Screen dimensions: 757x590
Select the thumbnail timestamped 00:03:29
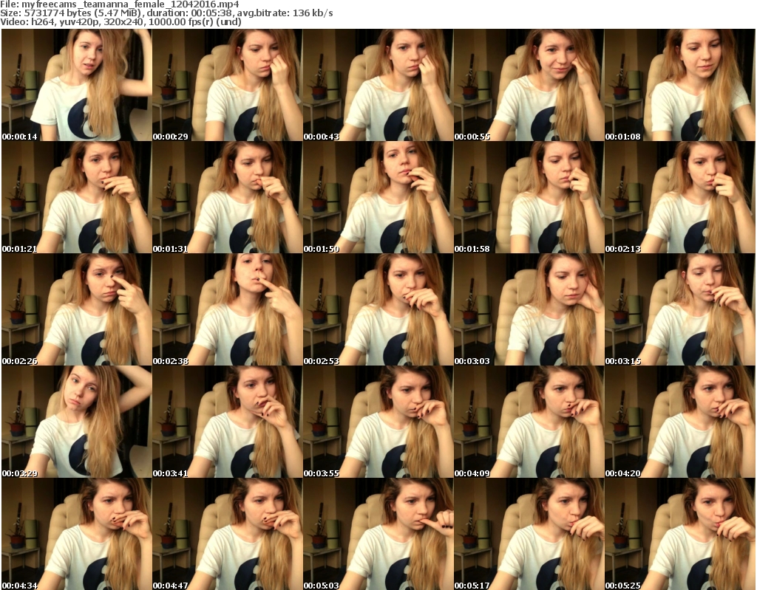(x=77, y=422)
